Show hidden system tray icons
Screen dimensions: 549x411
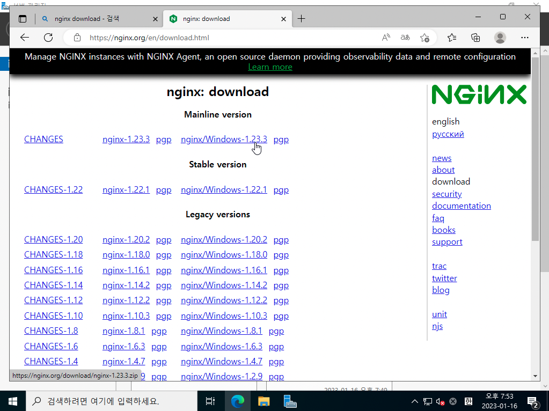414,401
